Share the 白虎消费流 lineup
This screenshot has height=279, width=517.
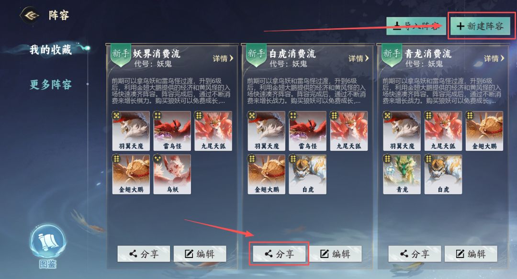[x=279, y=254]
